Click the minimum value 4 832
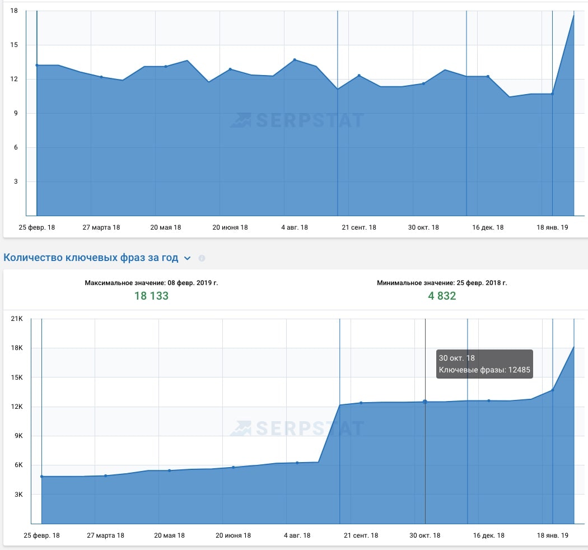This screenshot has width=588, height=550. point(442,296)
